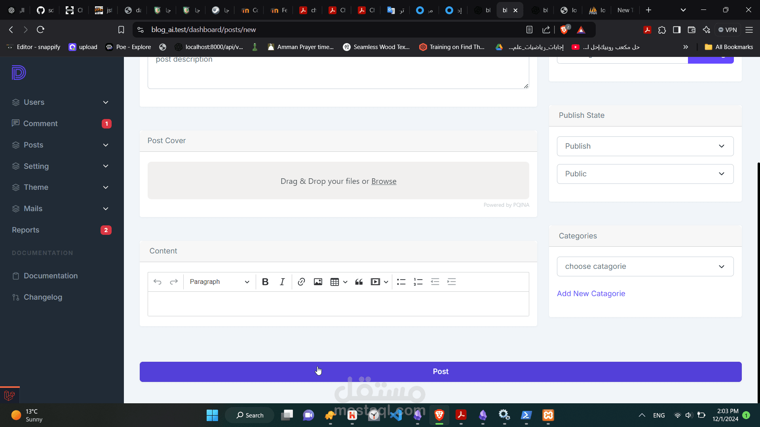
Task: Click the Browse link in Post Cover
Action: (x=384, y=181)
